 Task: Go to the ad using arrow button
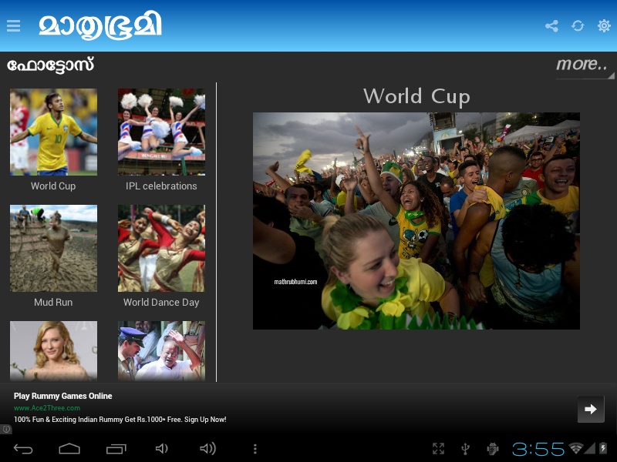591,409
